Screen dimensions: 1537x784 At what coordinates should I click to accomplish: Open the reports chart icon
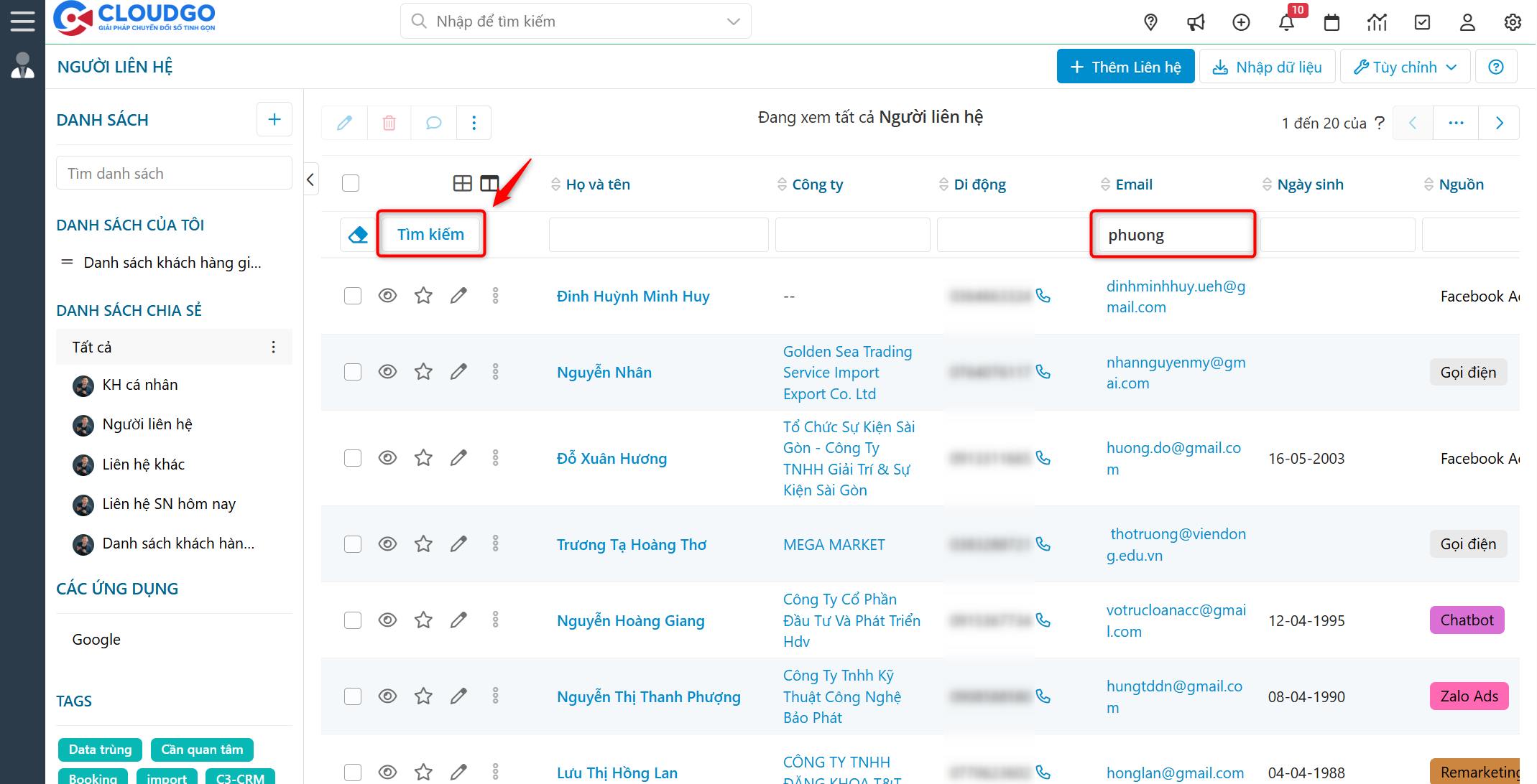coord(1377,22)
